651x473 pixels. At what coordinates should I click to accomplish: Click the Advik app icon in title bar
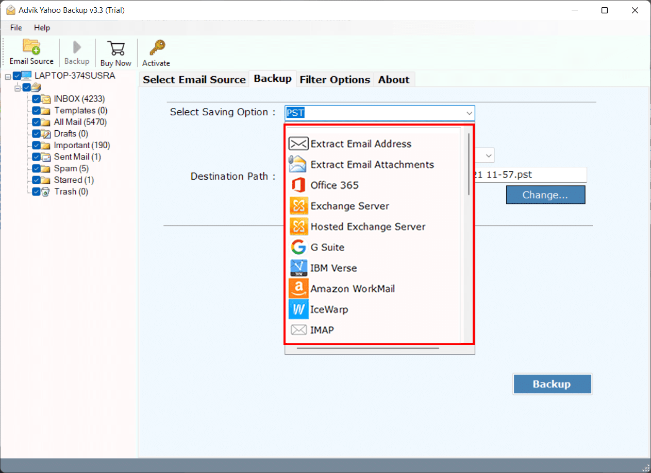pyautogui.click(x=10, y=10)
